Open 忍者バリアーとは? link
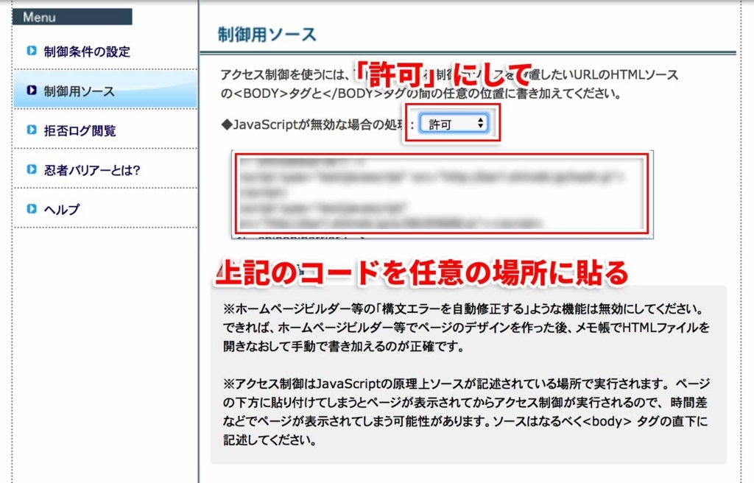This screenshot has width=754, height=483. 92,170
